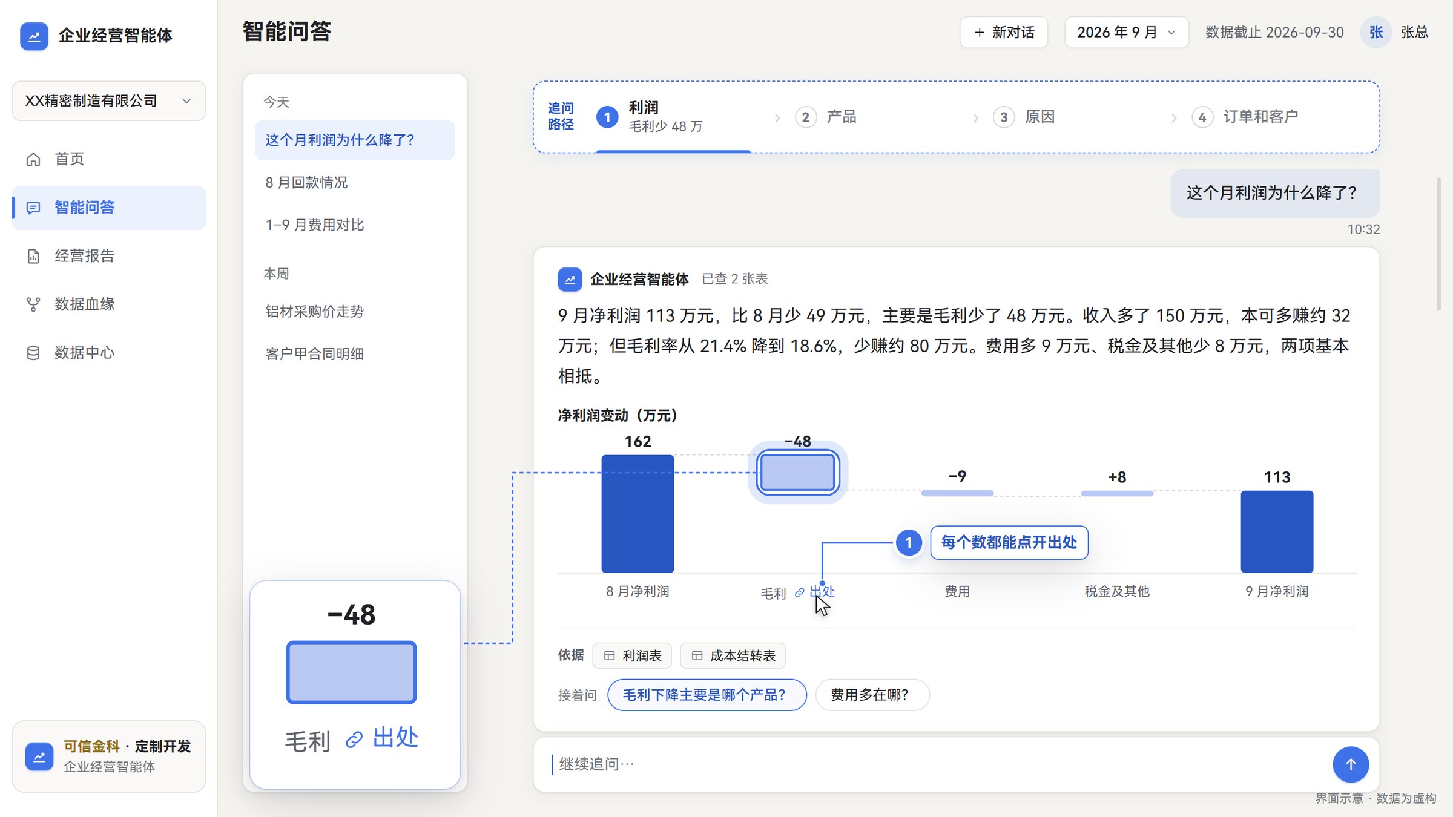The width and height of the screenshot is (1453, 817).
Task: Click the 9 月净利润 bar valued 113
Action: (1277, 531)
